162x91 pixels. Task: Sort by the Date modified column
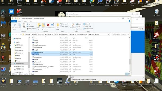[x=64, y=38]
